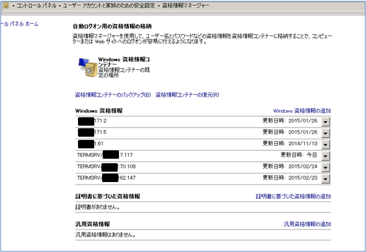Click the 自動ログオン用の資格情報の格納 heading

point(112,27)
